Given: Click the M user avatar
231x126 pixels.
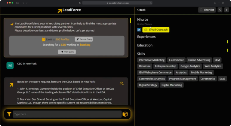Looking at the screenshot, I should coord(10,65).
